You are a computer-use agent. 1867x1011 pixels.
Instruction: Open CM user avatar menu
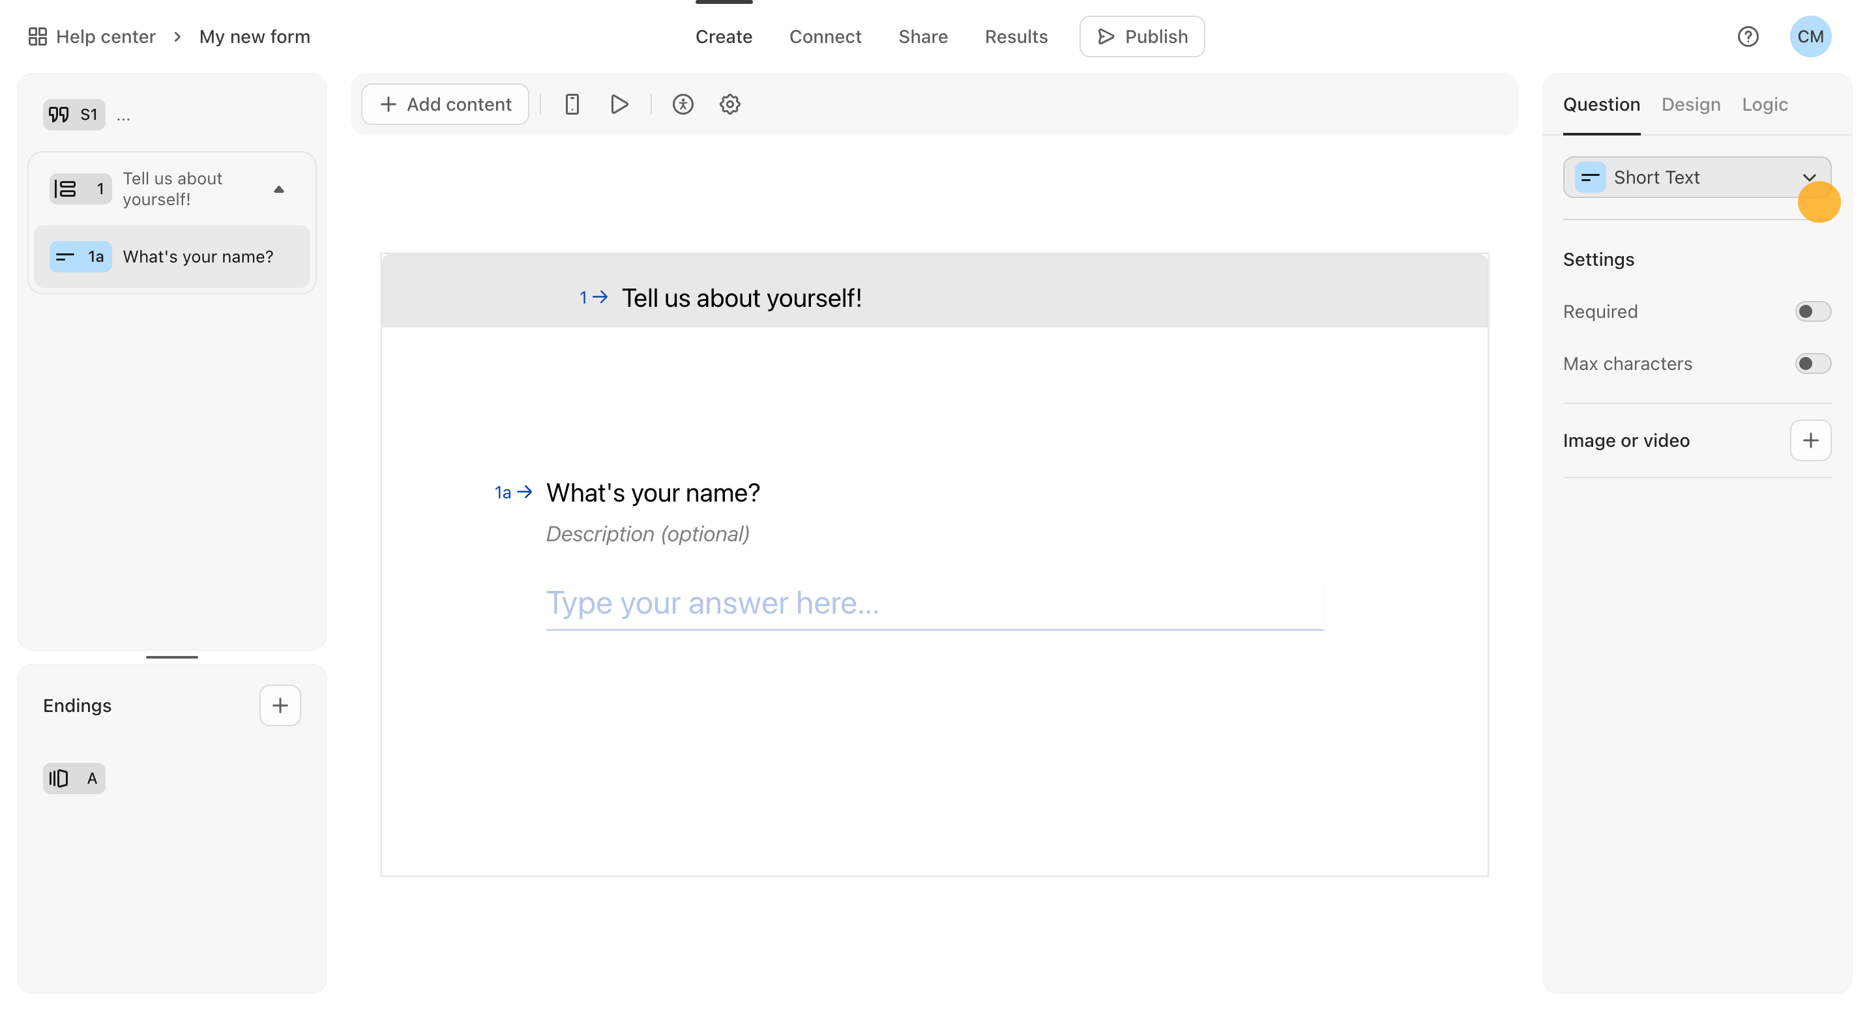[x=1810, y=36]
